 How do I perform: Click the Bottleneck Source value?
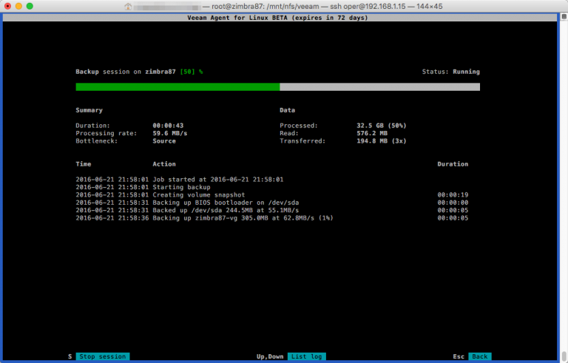pos(164,141)
